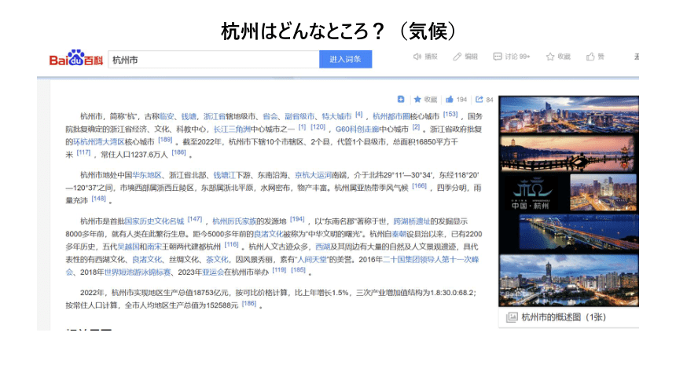The width and height of the screenshot is (676, 380).
Task: Open the 京杭大运河 link
Action: tap(313, 175)
